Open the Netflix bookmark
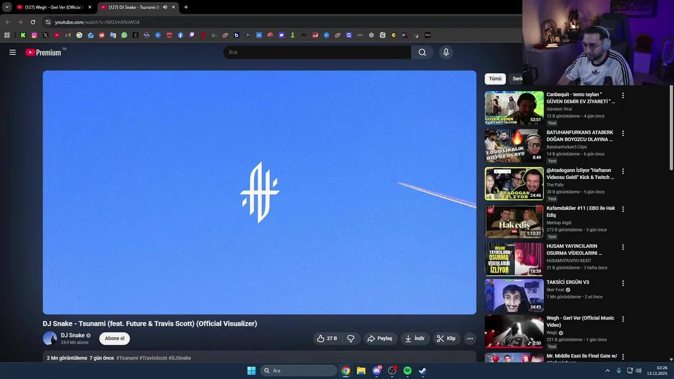The width and height of the screenshot is (674, 379). (x=203, y=35)
